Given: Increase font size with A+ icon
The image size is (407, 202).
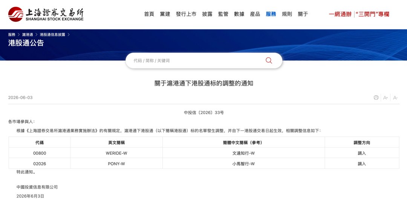Looking at the screenshot, I should [x=386, y=98].
